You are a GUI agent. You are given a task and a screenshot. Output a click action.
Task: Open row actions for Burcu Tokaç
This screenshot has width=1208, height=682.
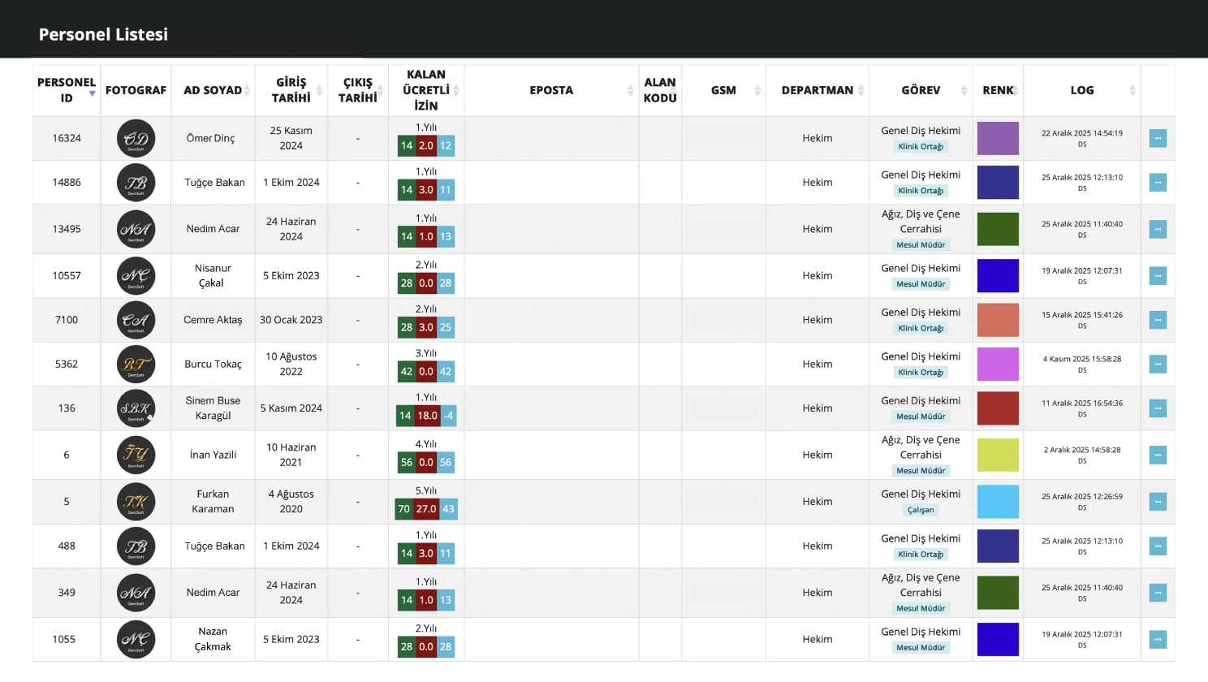(1158, 365)
